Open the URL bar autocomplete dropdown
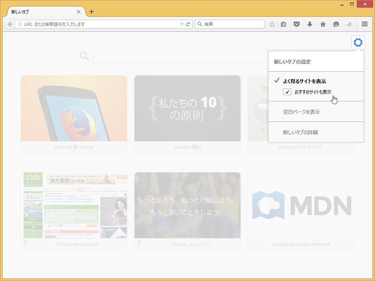The height and width of the screenshot is (281, 375). point(182,24)
